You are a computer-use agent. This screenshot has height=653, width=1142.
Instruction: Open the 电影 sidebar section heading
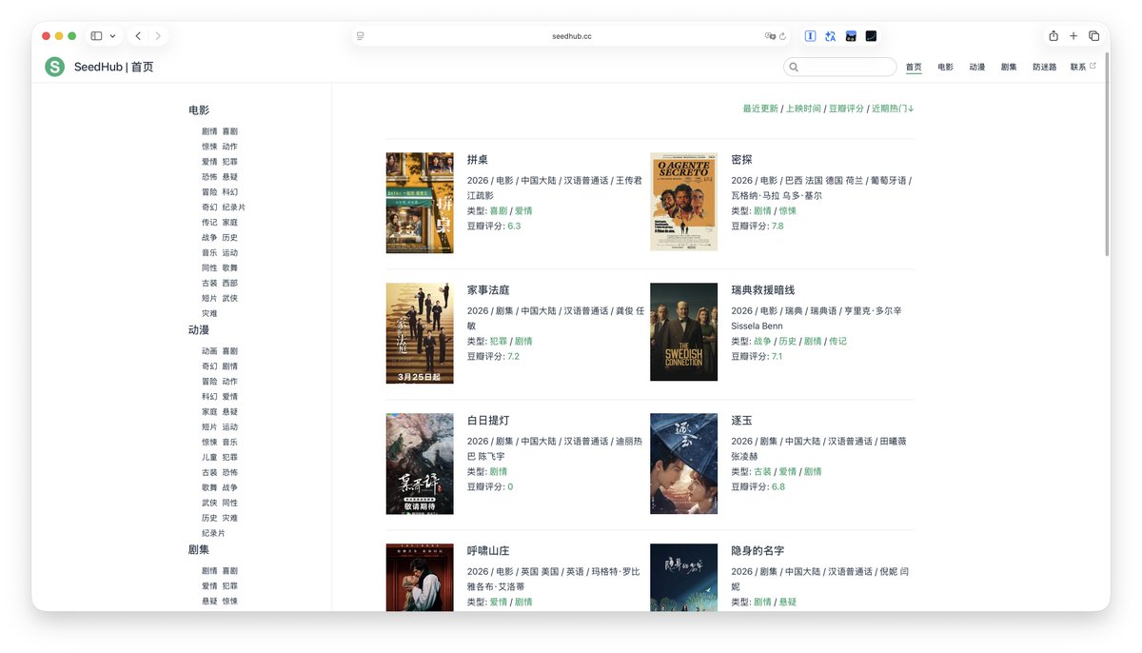click(199, 110)
